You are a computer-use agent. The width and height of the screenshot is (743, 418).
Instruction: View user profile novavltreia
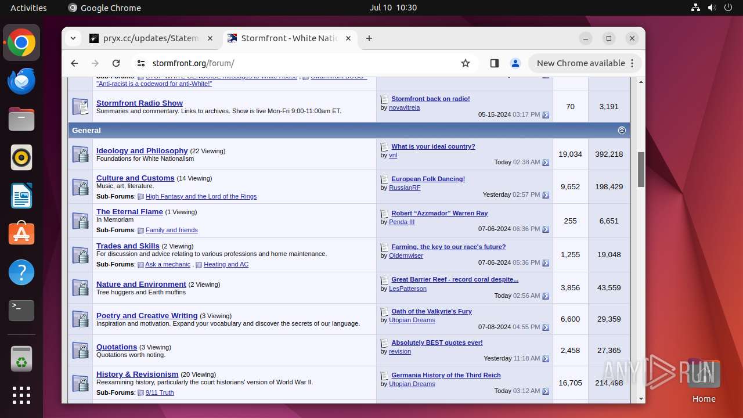click(x=404, y=107)
